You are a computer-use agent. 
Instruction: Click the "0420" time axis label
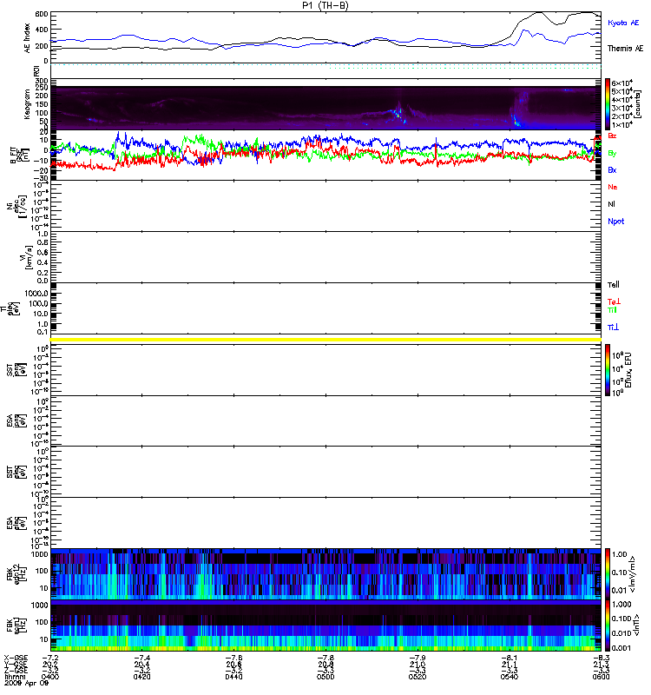click(141, 677)
